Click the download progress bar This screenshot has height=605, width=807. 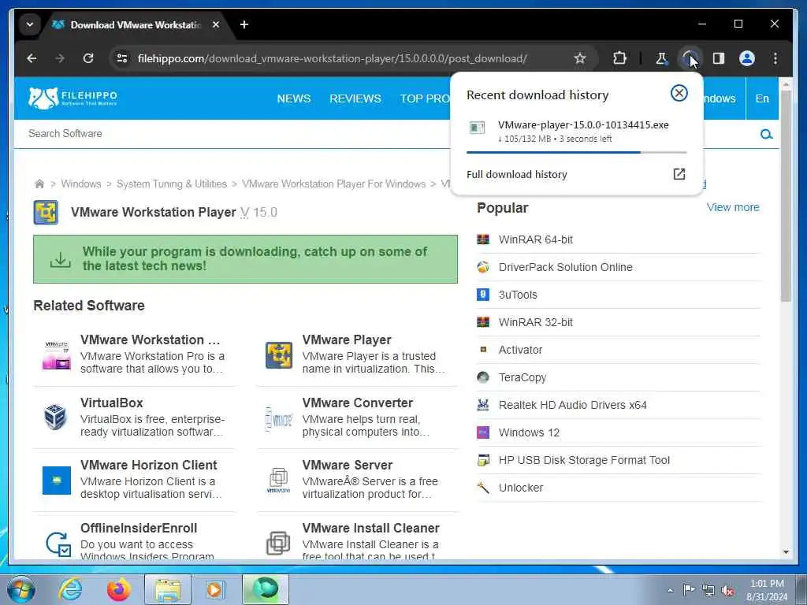pos(576,152)
